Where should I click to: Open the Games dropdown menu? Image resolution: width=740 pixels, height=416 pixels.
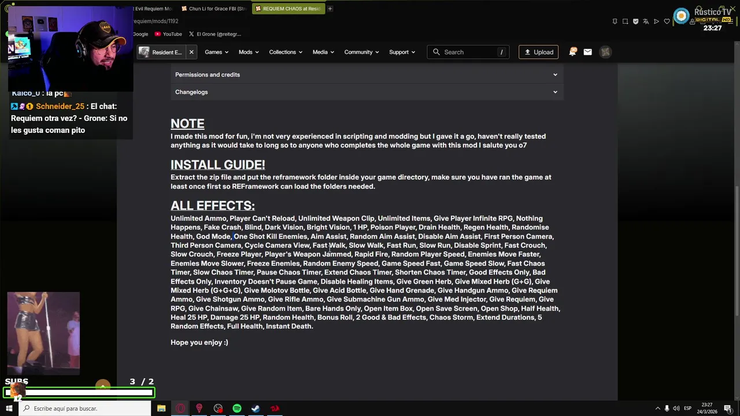(216, 52)
